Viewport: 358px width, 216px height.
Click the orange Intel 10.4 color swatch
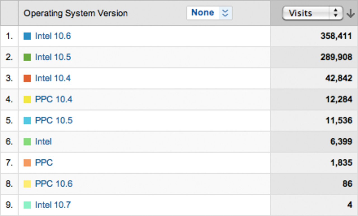point(27,78)
